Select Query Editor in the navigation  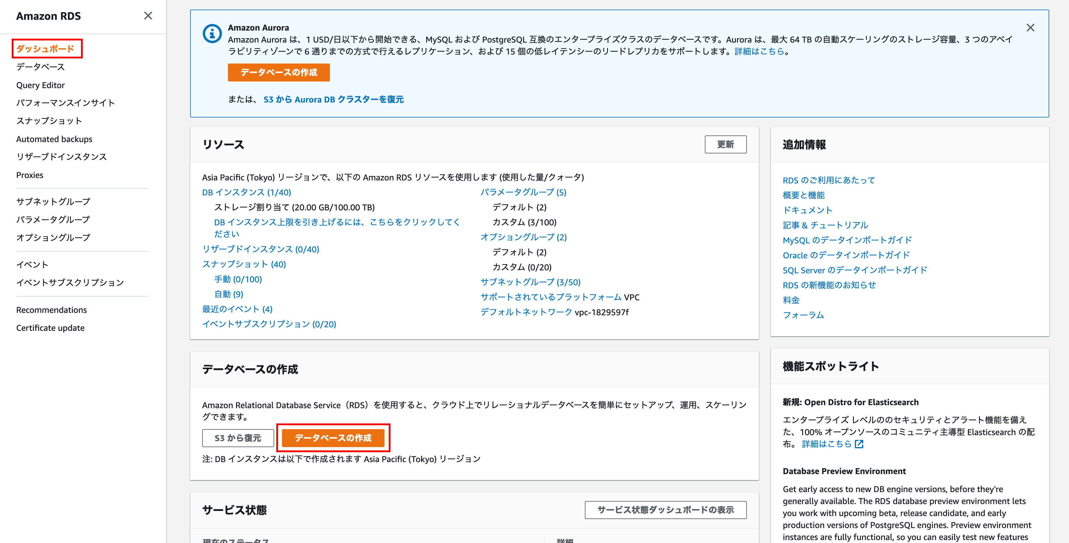40,85
